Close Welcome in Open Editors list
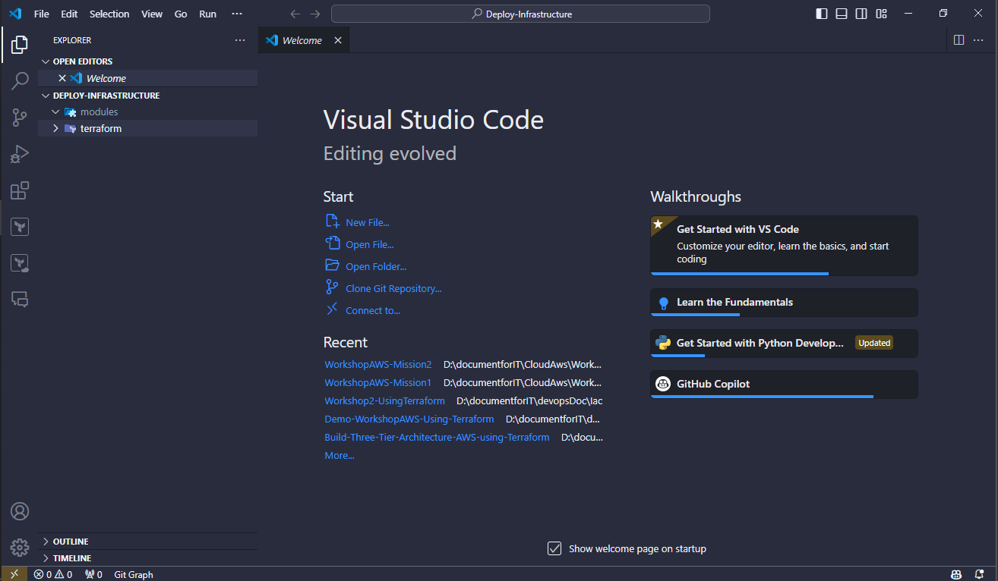This screenshot has width=998, height=581. pos(62,78)
